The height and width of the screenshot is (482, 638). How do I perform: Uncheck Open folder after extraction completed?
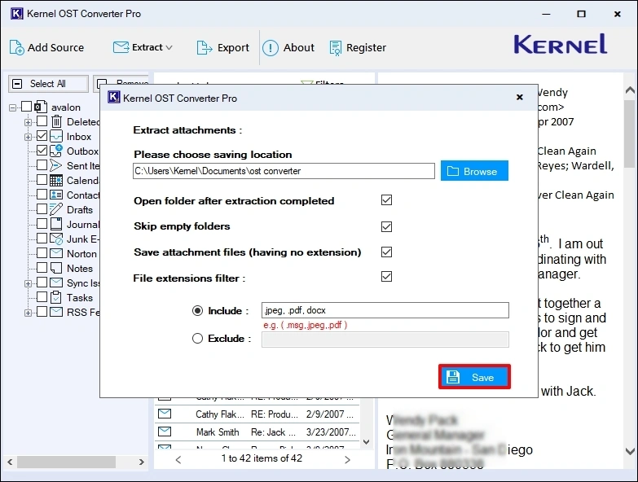point(387,200)
